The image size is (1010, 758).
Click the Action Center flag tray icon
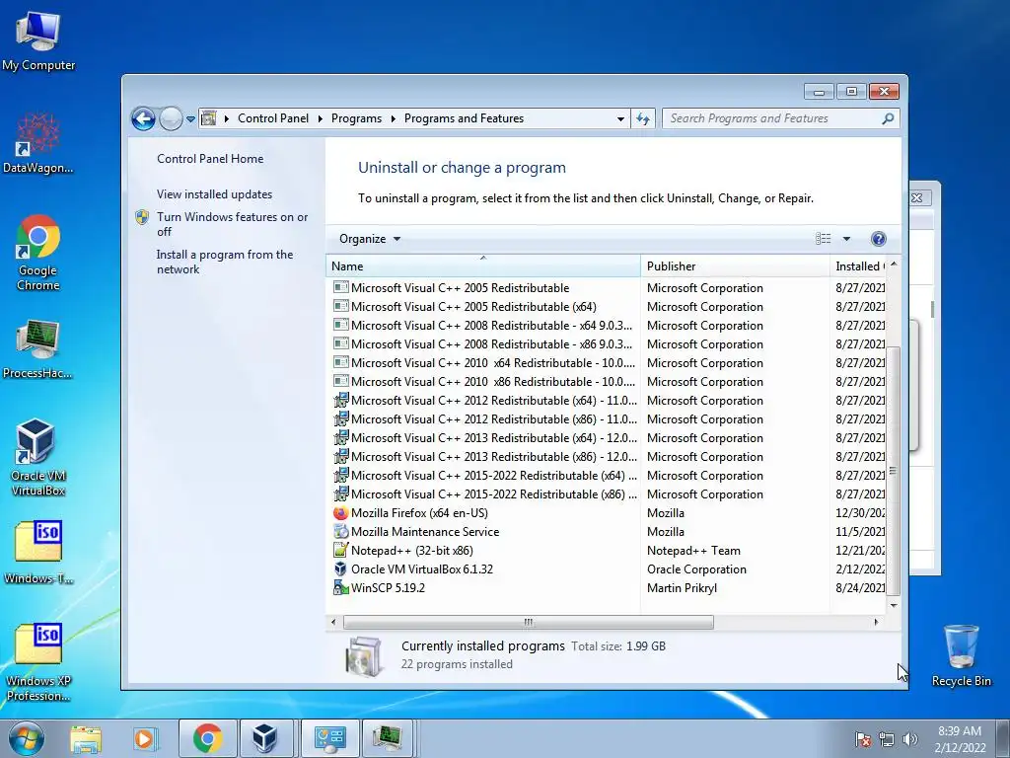(x=863, y=739)
